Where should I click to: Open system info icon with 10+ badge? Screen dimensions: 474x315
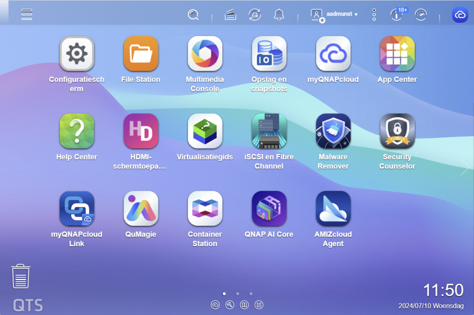398,14
